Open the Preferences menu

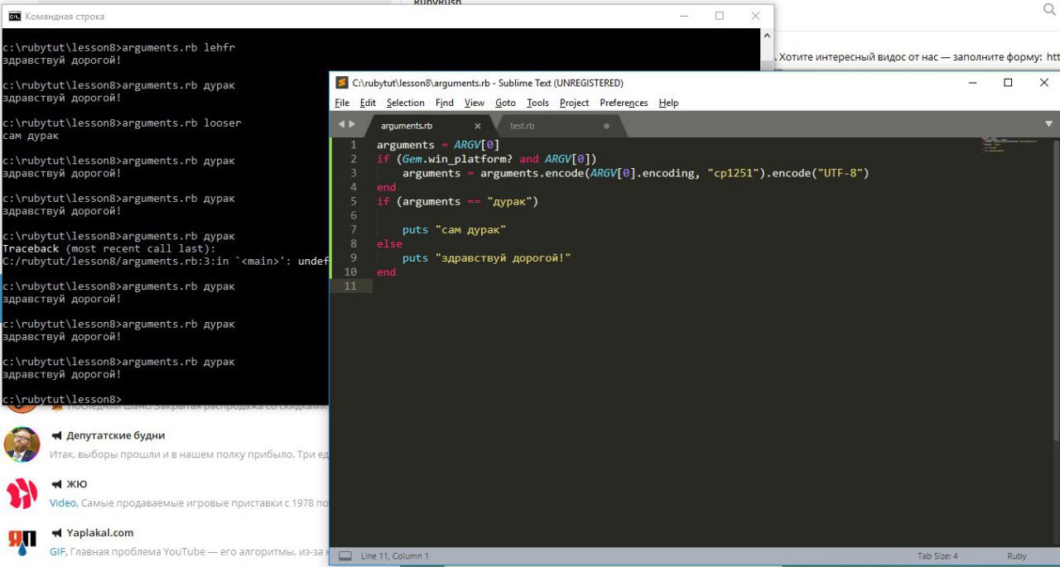tap(624, 103)
